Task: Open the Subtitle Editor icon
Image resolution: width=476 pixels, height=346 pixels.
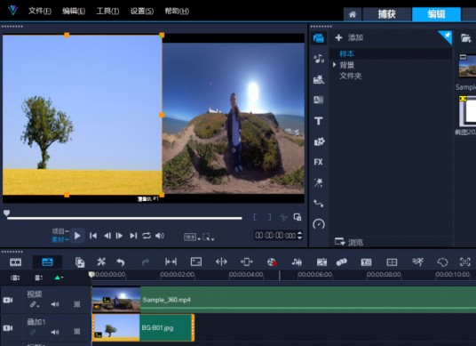Action: click(366, 262)
